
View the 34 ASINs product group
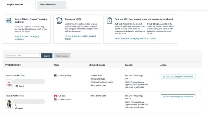(23, 76)
